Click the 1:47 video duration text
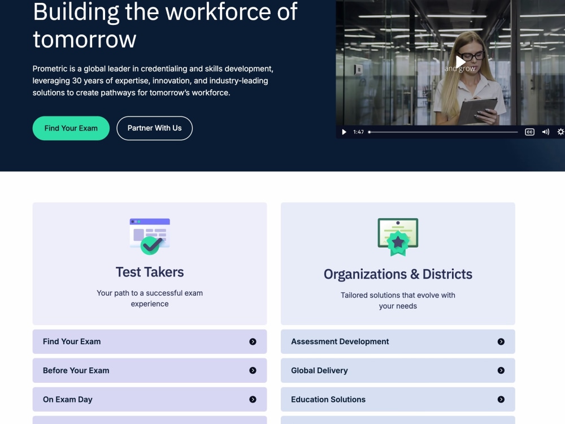Image resolution: width=565 pixels, height=424 pixels. point(359,132)
